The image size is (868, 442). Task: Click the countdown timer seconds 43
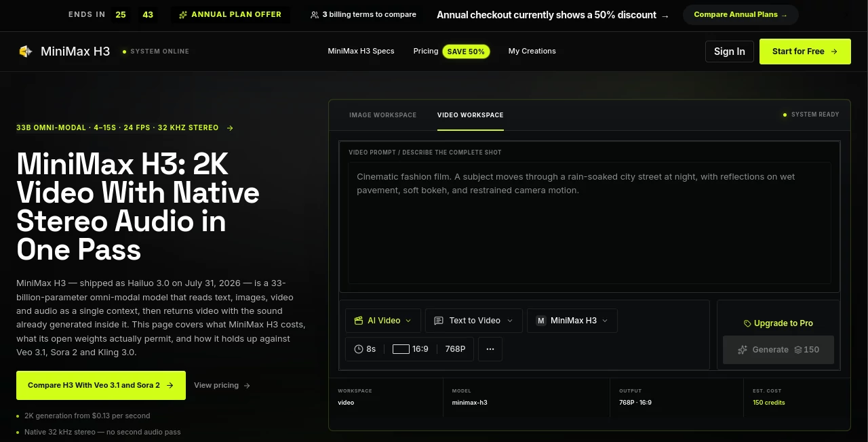(148, 14)
